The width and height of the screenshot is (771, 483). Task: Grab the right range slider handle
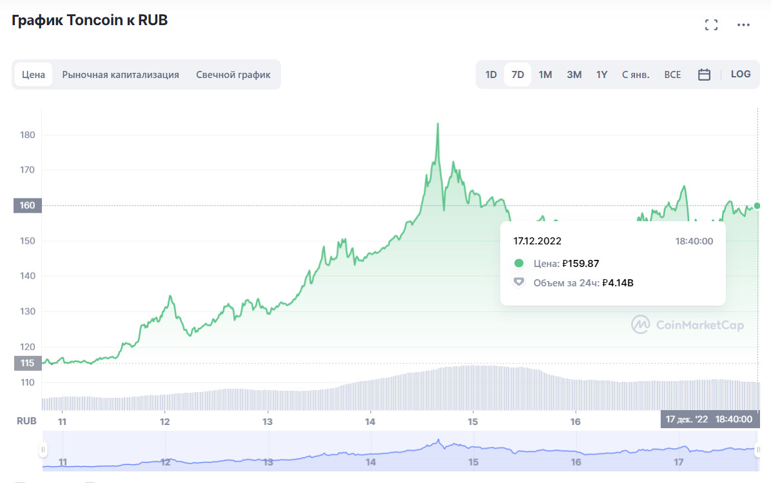click(x=757, y=449)
